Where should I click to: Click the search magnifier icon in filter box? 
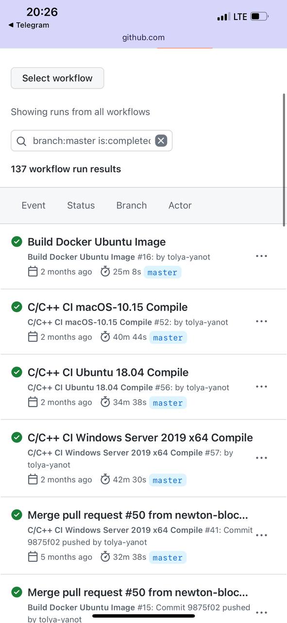(21, 141)
